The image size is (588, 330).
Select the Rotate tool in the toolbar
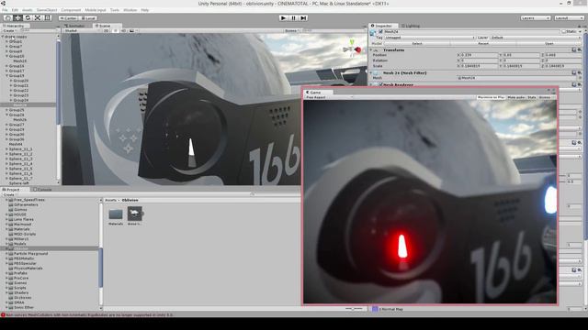tap(28, 18)
